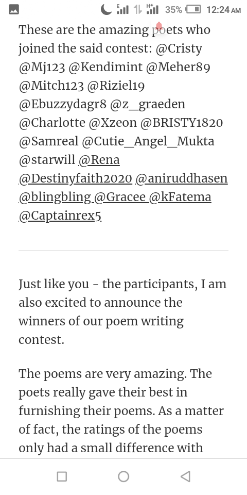The width and height of the screenshot is (247, 495).
Task: Tap the Android home circle button
Action: click(123, 476)
